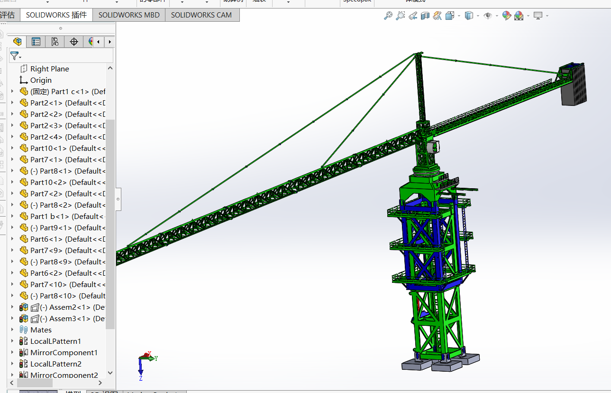Toggle the Section View tool

click(x=425, y=16)
